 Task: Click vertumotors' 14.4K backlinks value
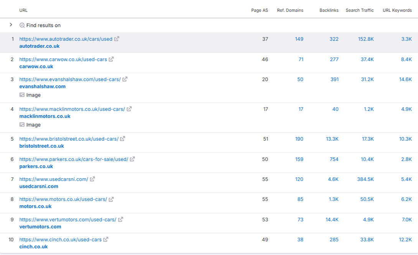pyautogui.click(x=332, y=220)
